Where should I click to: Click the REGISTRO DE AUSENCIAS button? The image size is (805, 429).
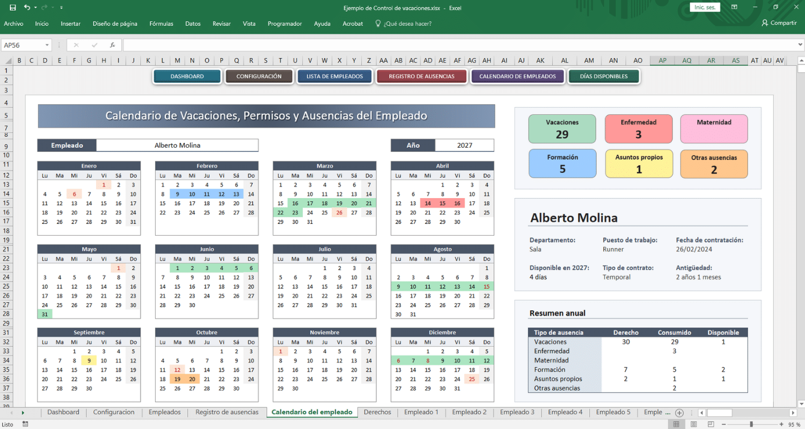pyautogui.click(x=421, y=76)
